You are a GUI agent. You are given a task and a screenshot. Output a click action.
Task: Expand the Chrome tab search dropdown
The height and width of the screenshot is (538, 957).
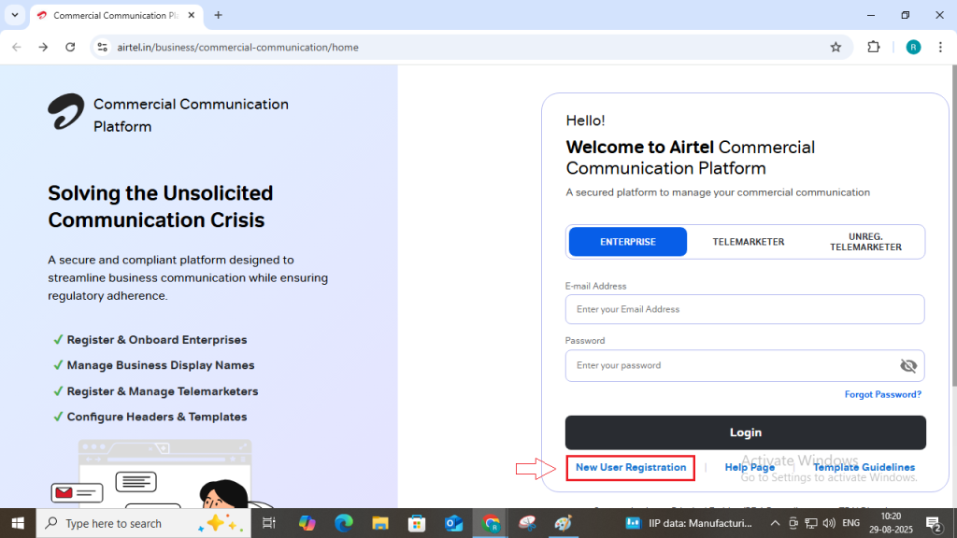[x=15, y=15]
